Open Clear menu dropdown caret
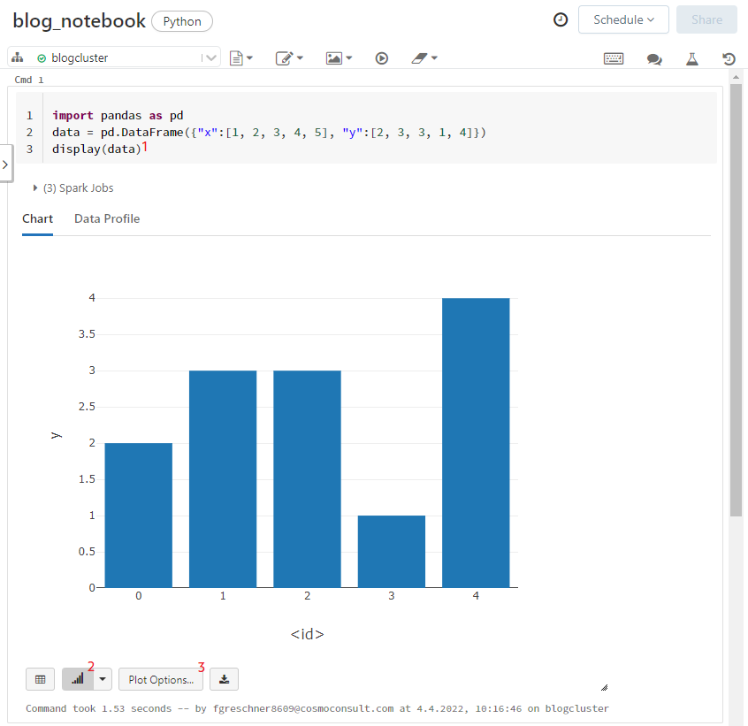Screen dimensions: 748x726 [x=434, y=58]
